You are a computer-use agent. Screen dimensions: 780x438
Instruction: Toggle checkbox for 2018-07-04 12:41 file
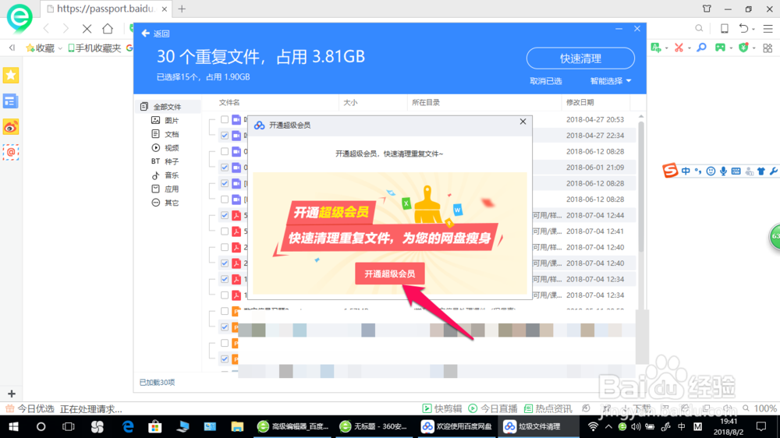click(x=225, y=231)
